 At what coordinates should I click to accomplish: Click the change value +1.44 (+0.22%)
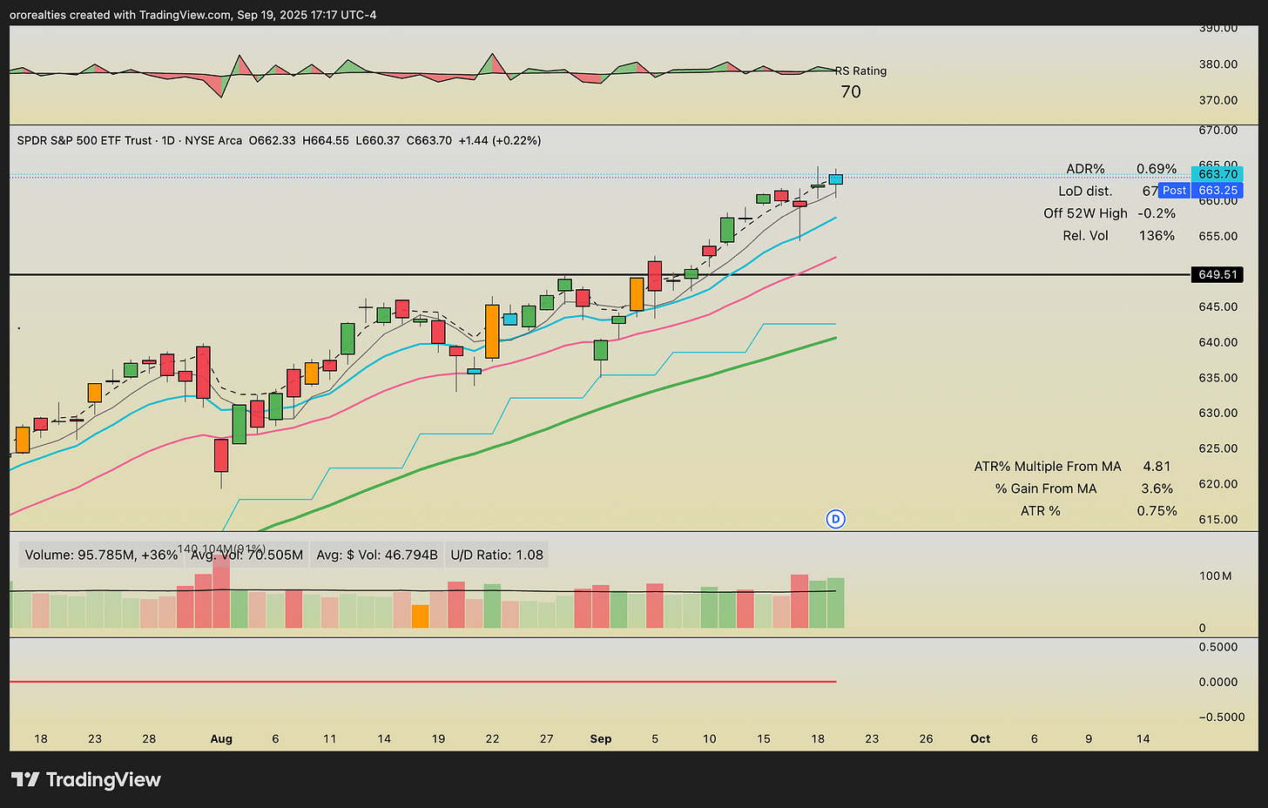pos(500,140)
